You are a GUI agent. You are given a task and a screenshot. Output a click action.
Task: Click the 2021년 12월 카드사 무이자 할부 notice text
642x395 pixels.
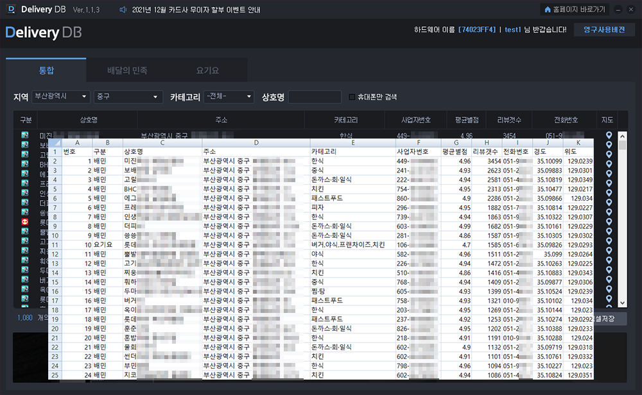tap(196, 10)
